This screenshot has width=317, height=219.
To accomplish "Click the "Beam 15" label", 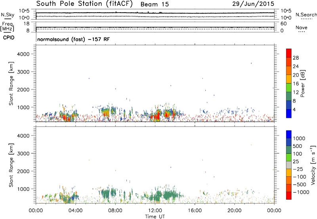I will [x=155, y=4].
